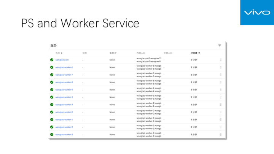Click the None cluster IP for wangtao-ps-0
Screen dimensions: 274x154
coord(112,60)
